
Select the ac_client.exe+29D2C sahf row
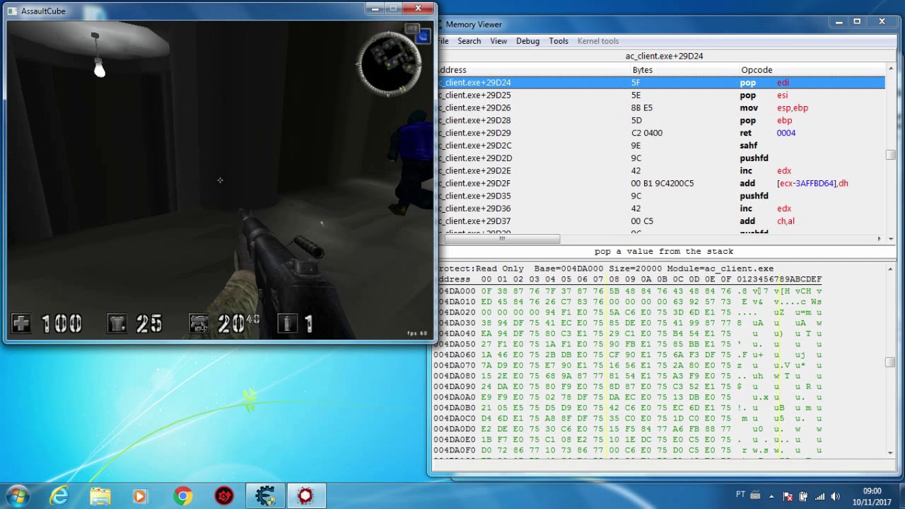[x=660, y=146]
